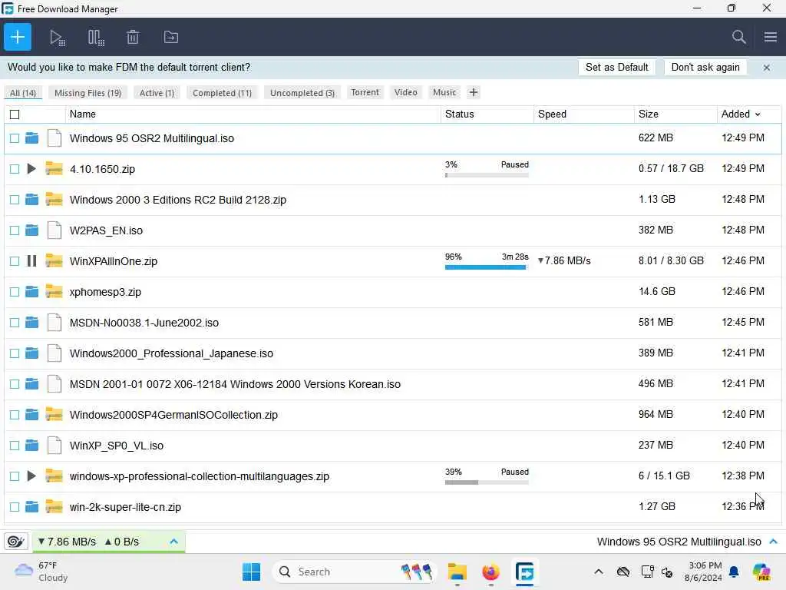Check the box for Windows 95 OSR2 Multilingual.iso
Screen dimensions: 786x590
(x=15, y=138)
